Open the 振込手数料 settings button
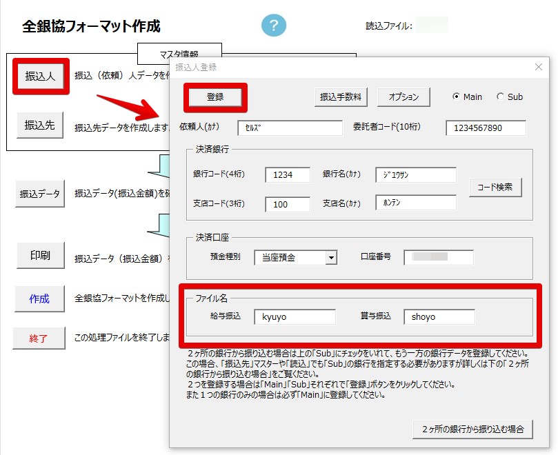The image size is (558, 455). (x=341, y=97)
